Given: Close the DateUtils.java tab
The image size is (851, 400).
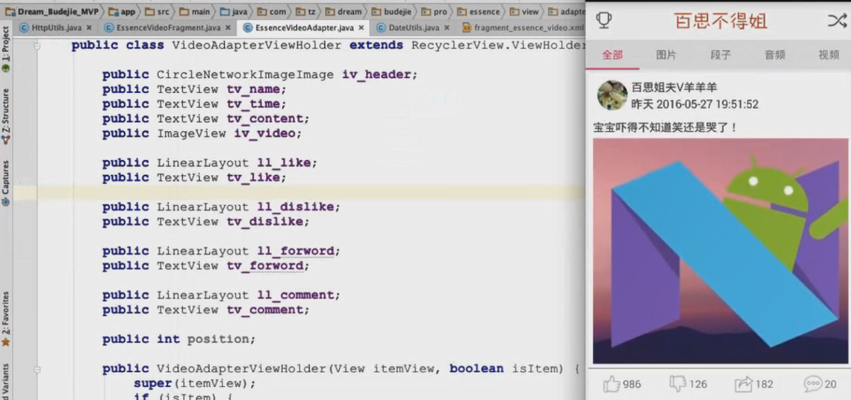Looking at the screenshot, I should coord(446,28).
